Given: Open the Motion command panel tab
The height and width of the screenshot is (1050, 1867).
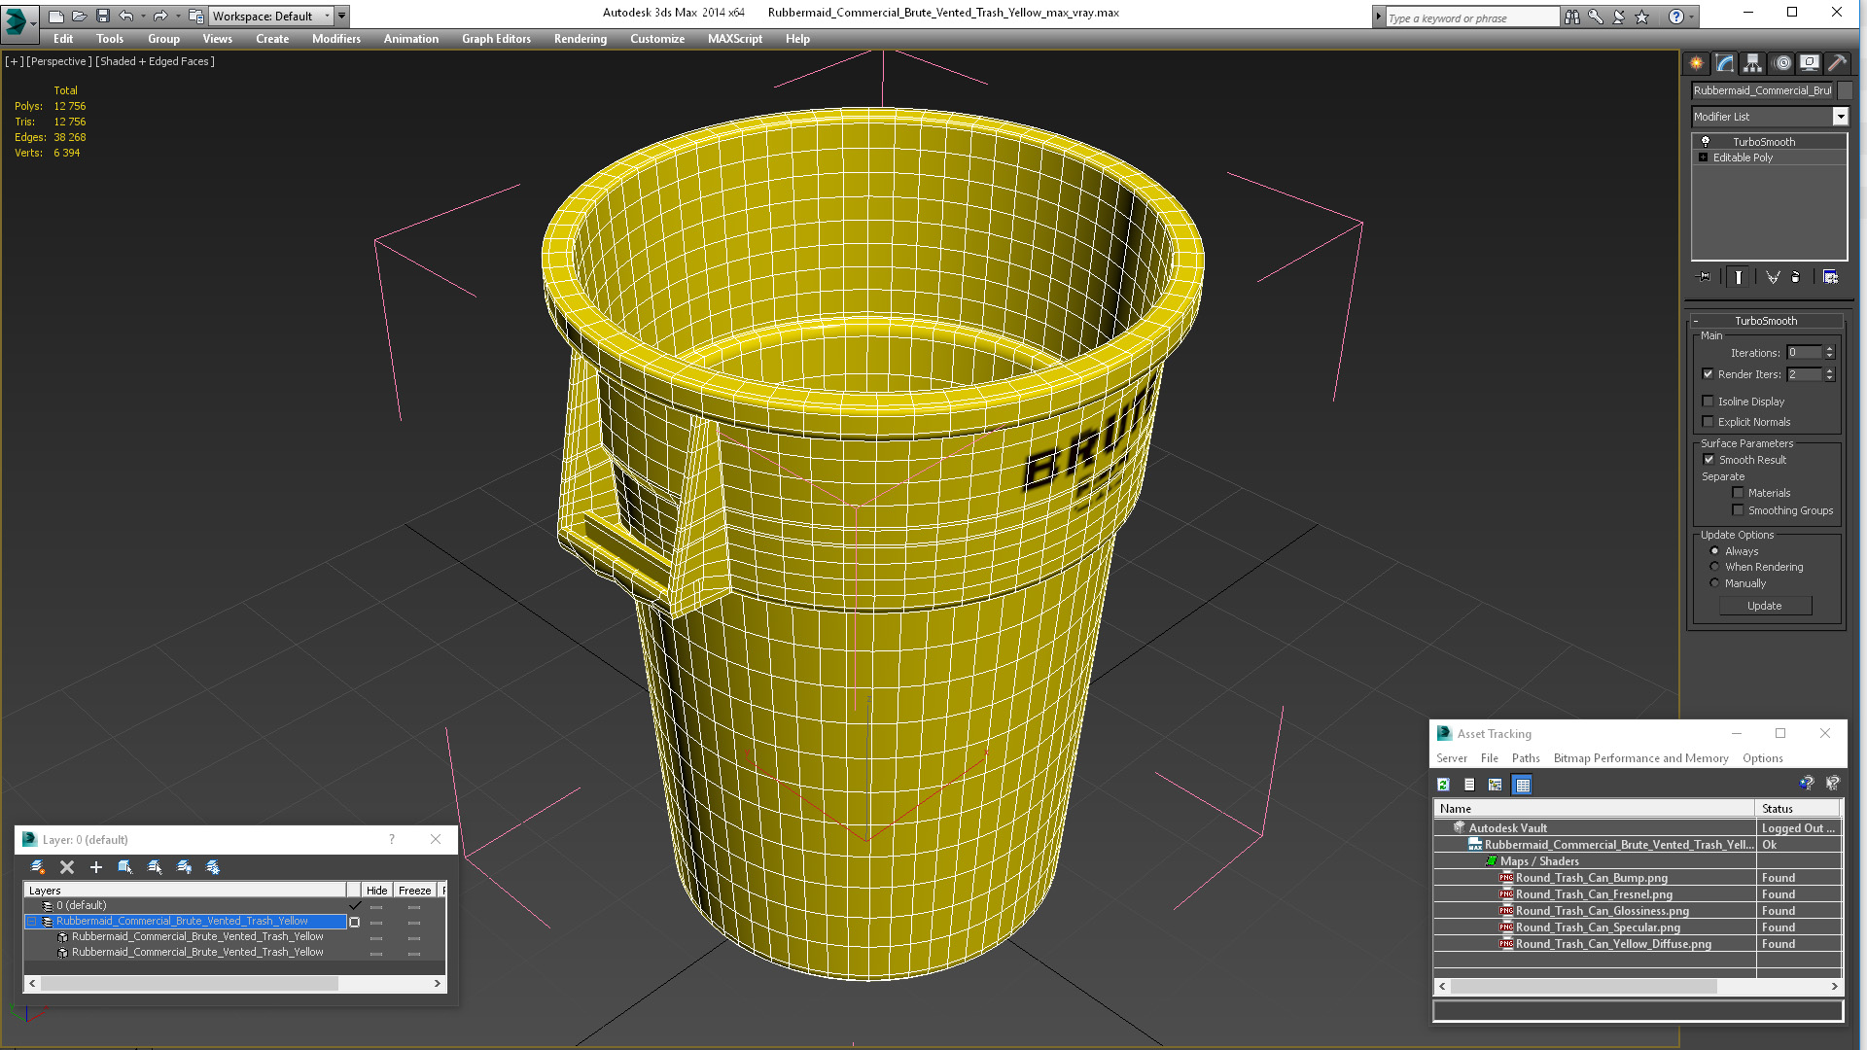Looking at the screenshot, I should 1781,63.
